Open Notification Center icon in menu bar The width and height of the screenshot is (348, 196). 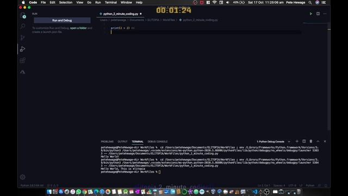[324, 2]
